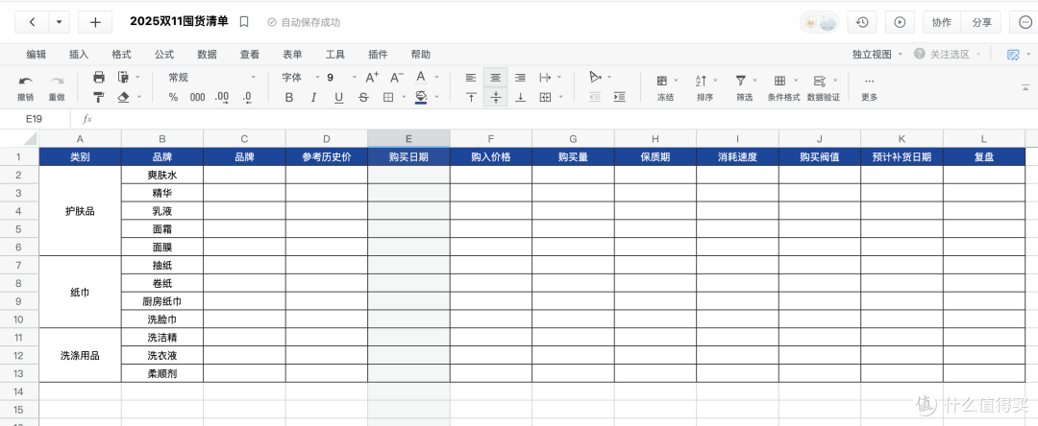This screenshot has height=426, width=1038.
Task: Open the more (更多) tools
Action: tap(869, 87)
